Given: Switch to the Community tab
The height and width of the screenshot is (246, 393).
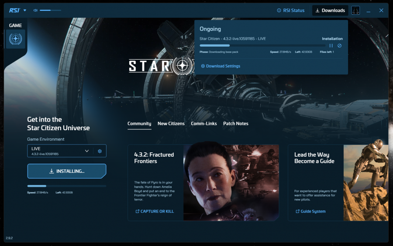Looking at the screenshot, I should [x=139, y=124].
